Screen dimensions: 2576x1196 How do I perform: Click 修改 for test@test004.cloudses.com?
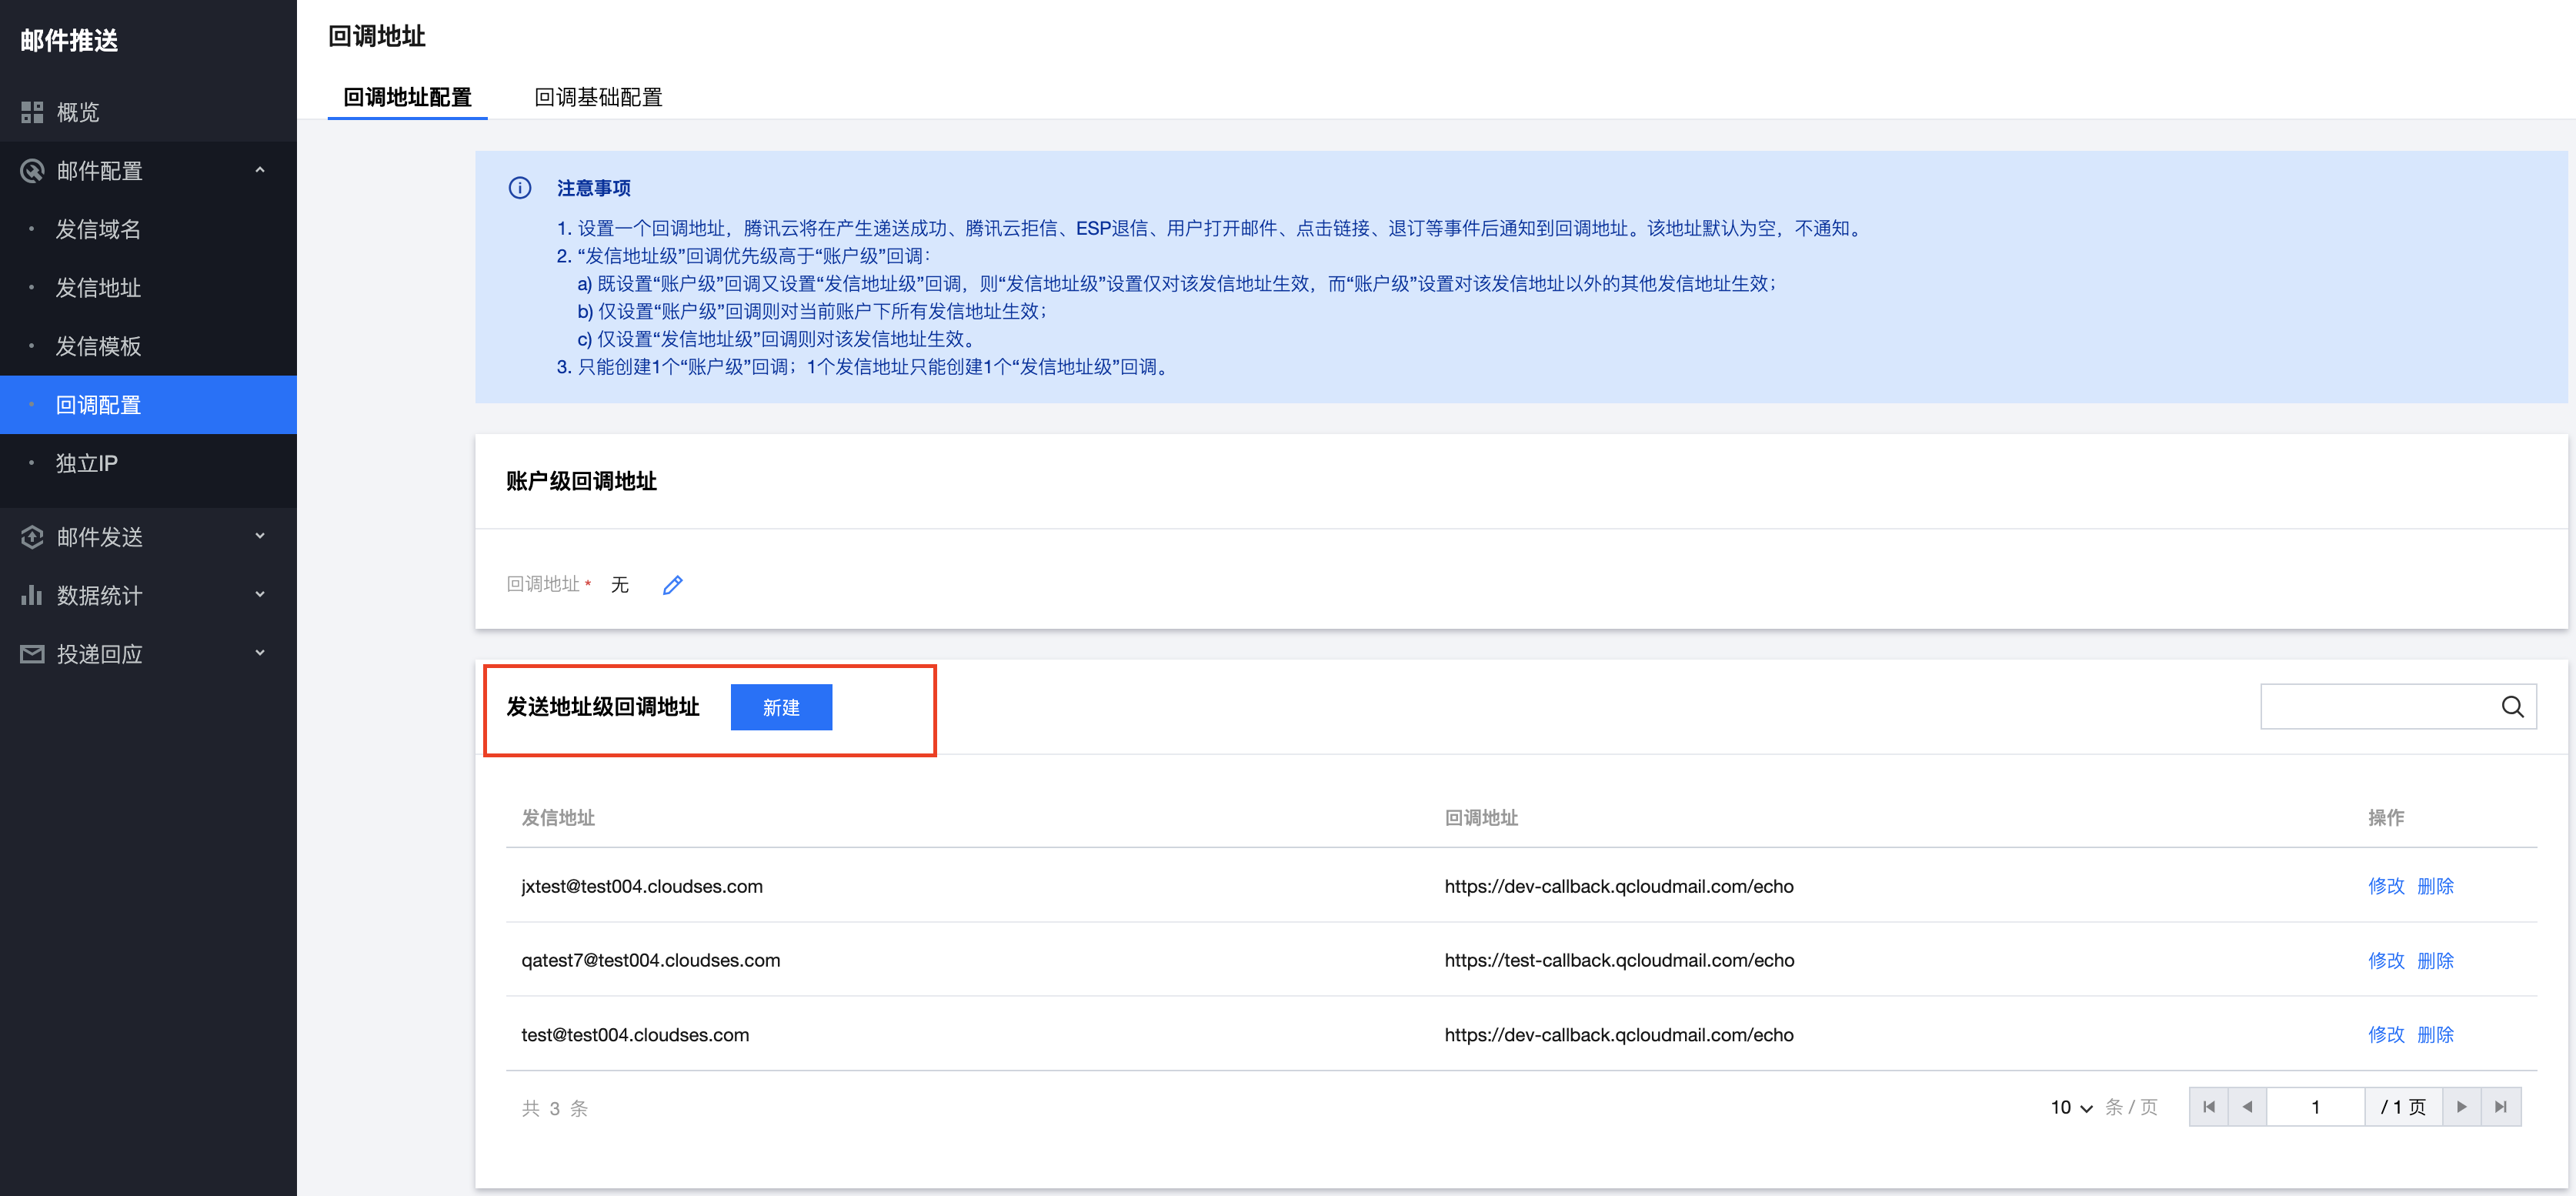(x=2385, y=1035)
